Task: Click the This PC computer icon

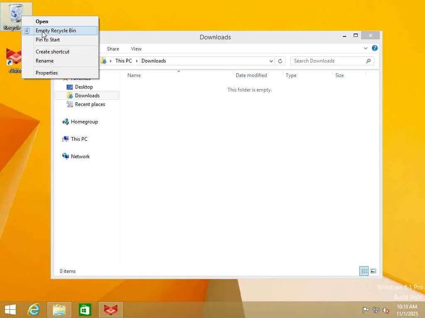Action: pos(65,139)
